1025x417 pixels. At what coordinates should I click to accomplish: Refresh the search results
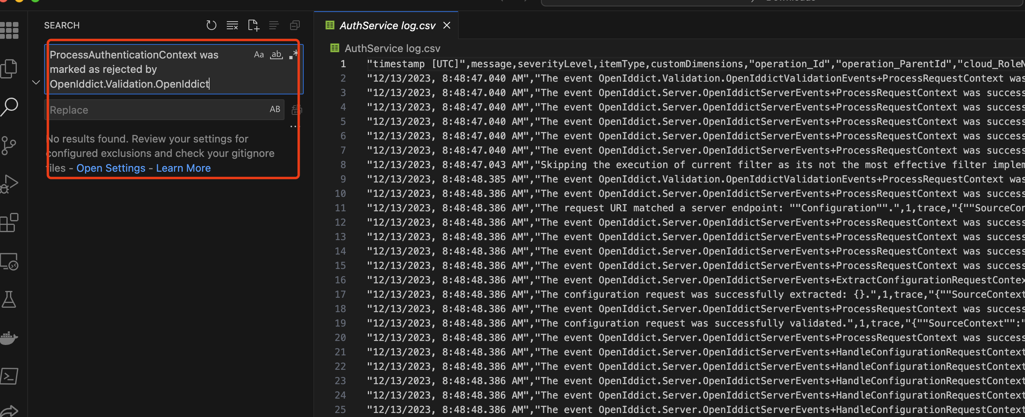click(x=211, y=26)
